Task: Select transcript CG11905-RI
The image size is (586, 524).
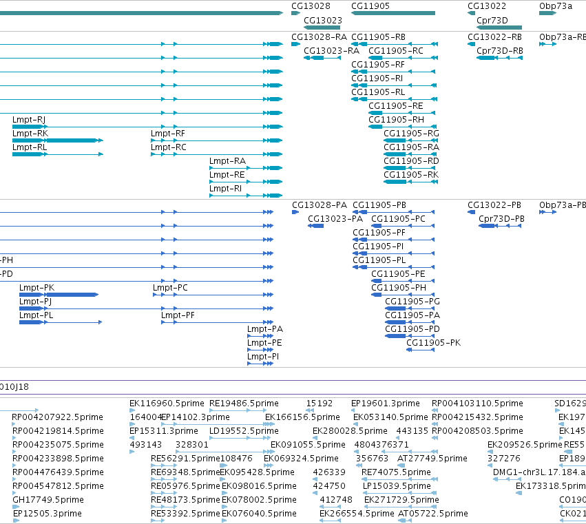Action: pos(377,78)
